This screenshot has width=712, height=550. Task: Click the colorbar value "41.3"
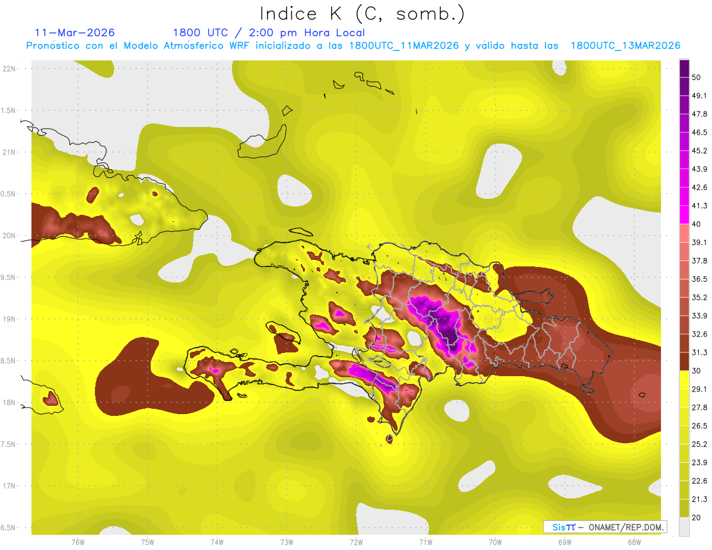click(x=700, y=206)
